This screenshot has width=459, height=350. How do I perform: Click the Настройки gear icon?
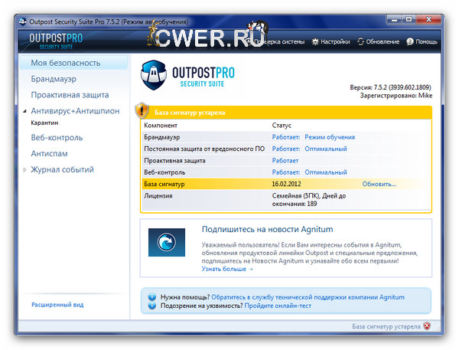pyautogui.click(x=314, y=41)
